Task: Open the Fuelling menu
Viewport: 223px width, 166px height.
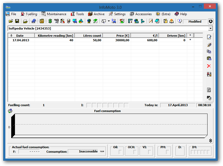Action: pyautogui.click(x=29, y=14)
